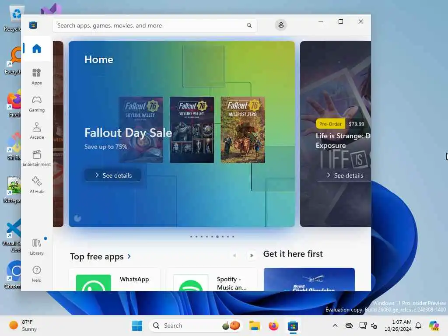Click the network status tray icon
Viewport: 448px width, 336px height.
(349, 325)
